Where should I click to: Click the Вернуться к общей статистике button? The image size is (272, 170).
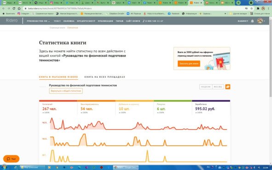pyautogui.click(x=66, y=91)
